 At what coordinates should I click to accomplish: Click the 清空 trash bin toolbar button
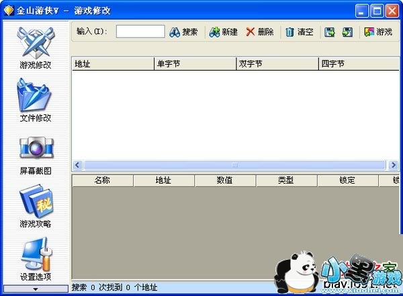pyautogui.click(x=300, y=32)
